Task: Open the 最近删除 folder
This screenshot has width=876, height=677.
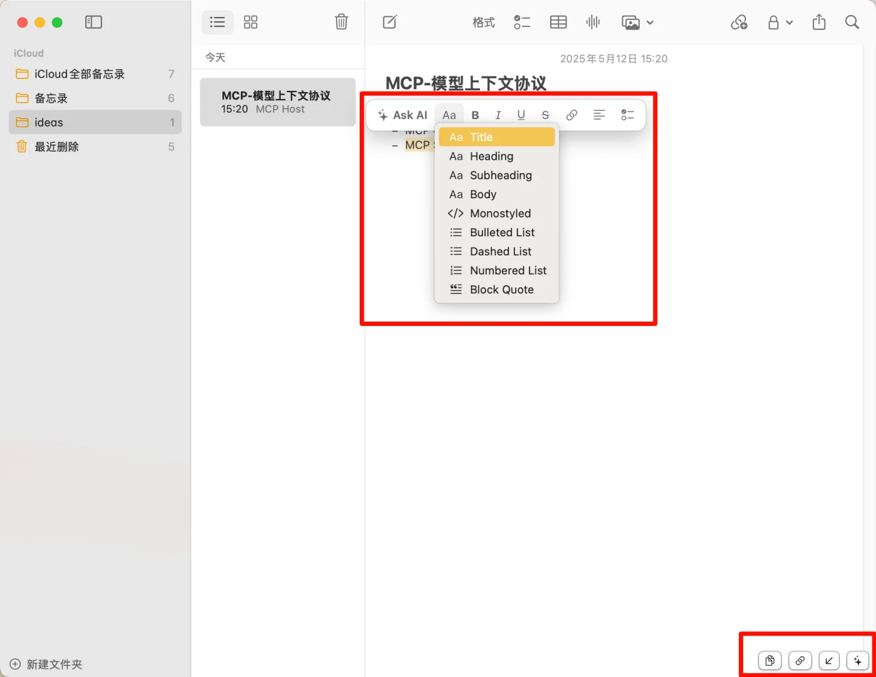Action: 95,147
